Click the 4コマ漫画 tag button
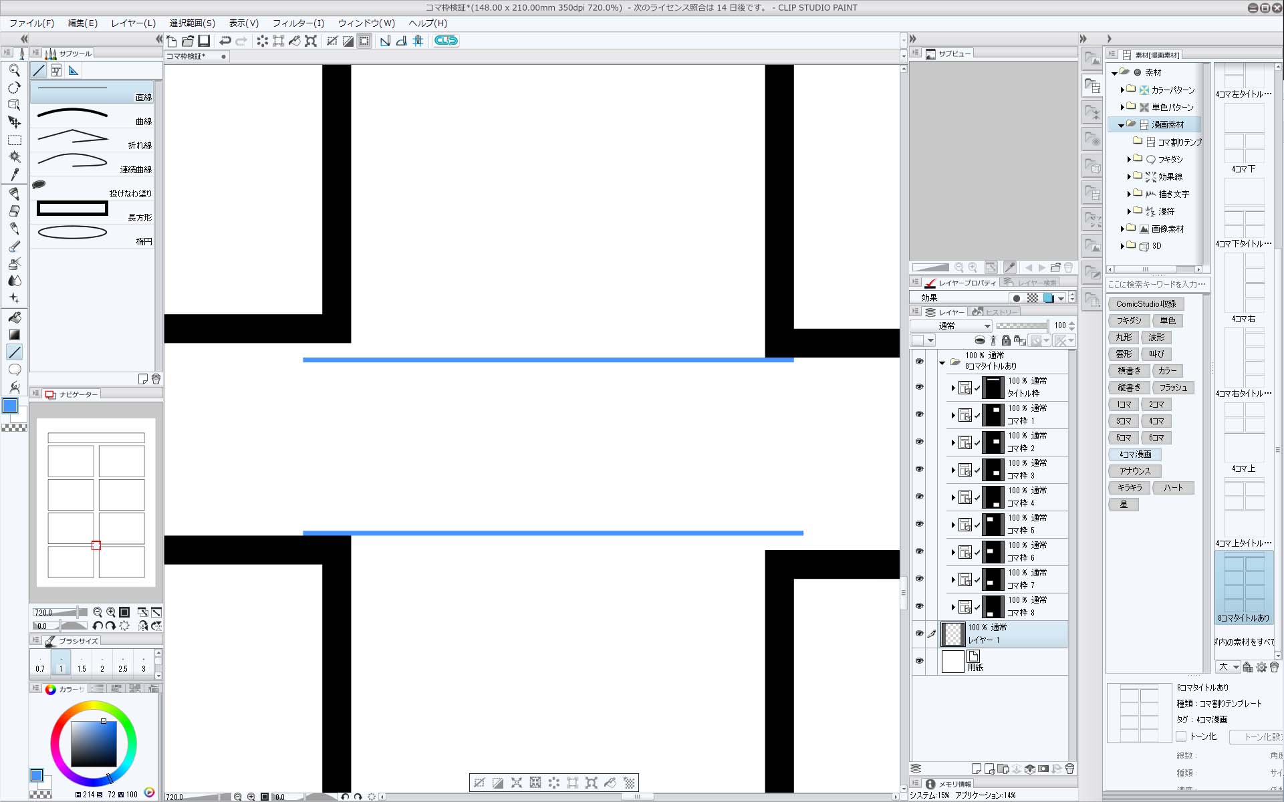 tap(1135, 454)
